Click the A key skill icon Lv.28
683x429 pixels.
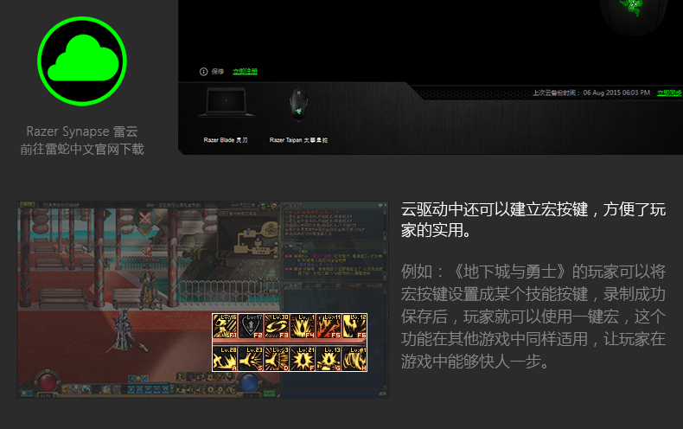pos(225,358)
